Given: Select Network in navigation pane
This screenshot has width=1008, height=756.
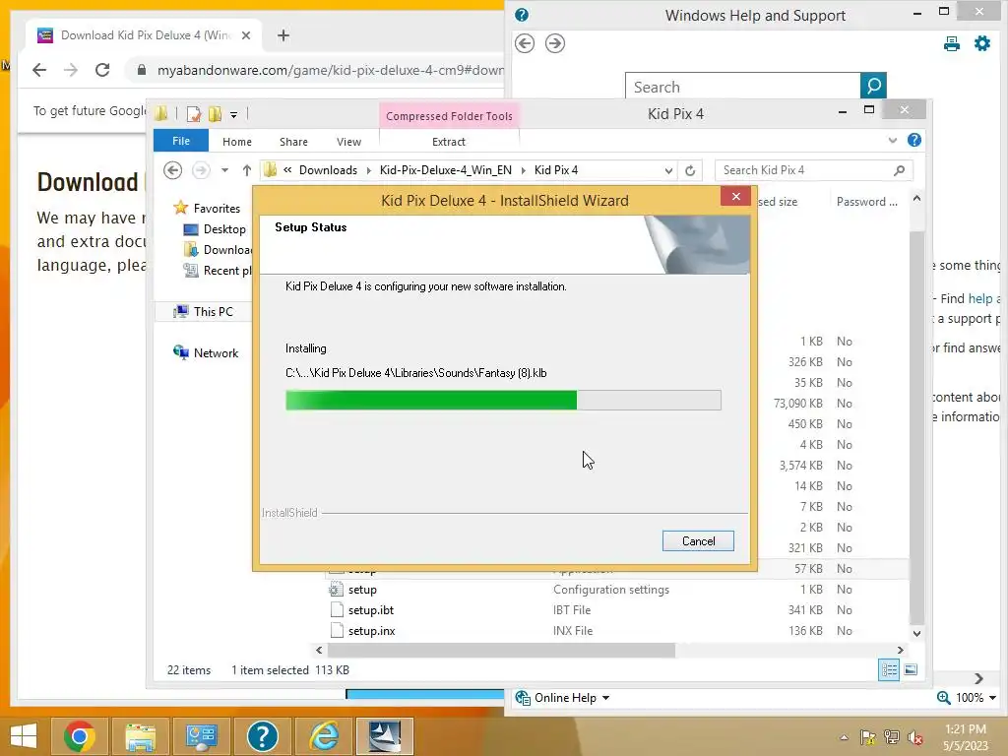Looking at the screenshot, I should (216, 353).
